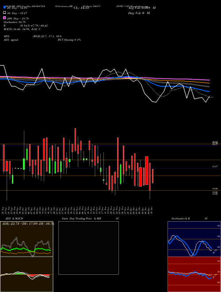
Task: Click the white 50 Day EMA legend swatch
Action: (x=5, y=13)
